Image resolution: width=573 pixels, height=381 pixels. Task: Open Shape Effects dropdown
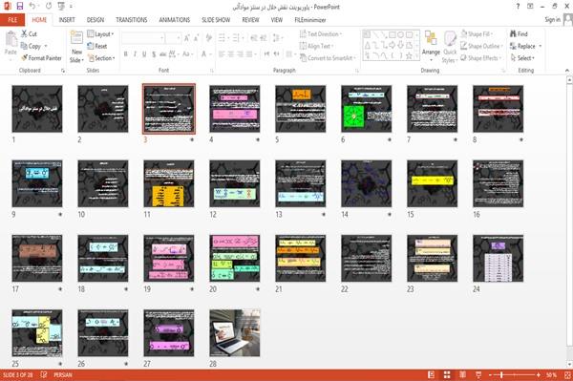coord(480,58)
